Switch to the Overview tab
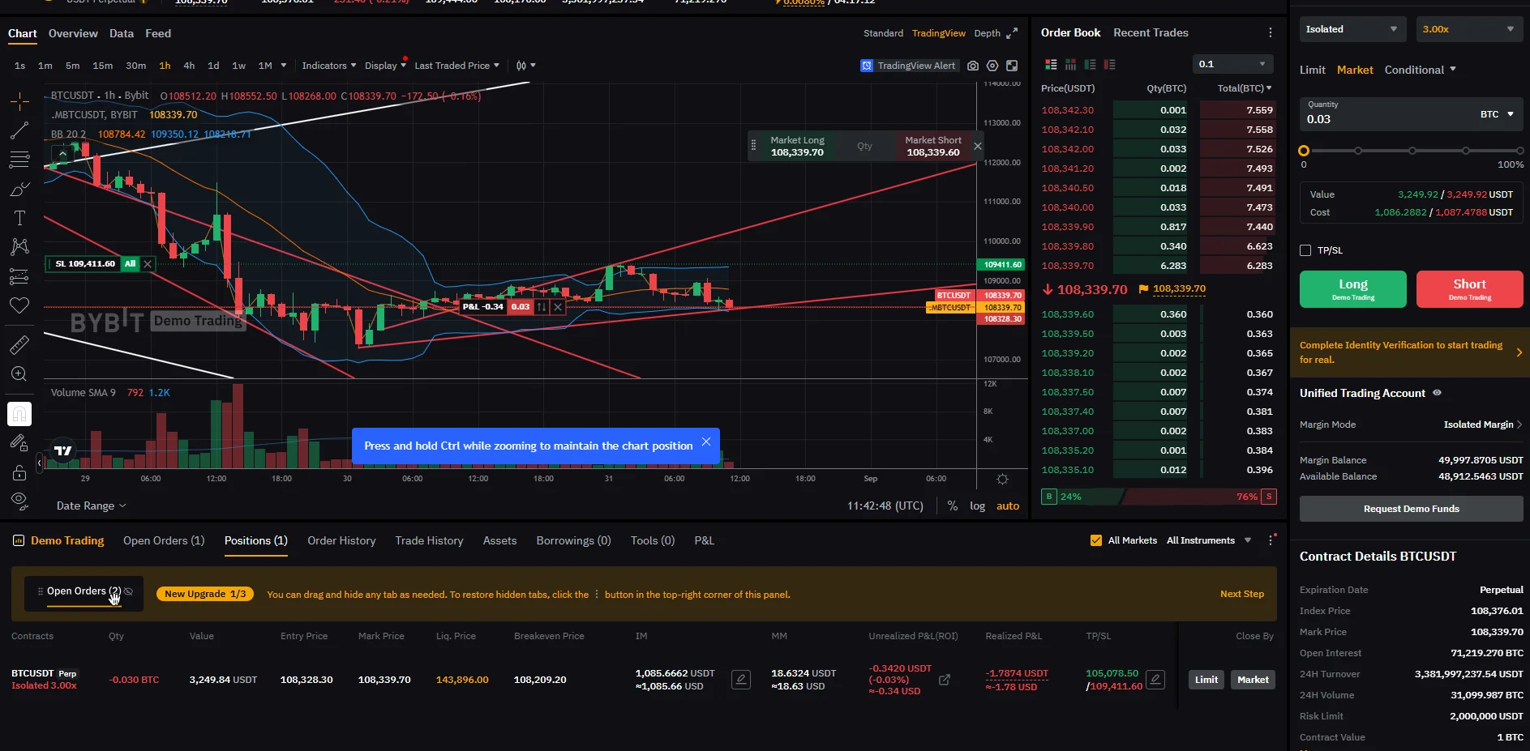Screen dimensions: 1530x751 pyautogui.click(x=73, y=33)
